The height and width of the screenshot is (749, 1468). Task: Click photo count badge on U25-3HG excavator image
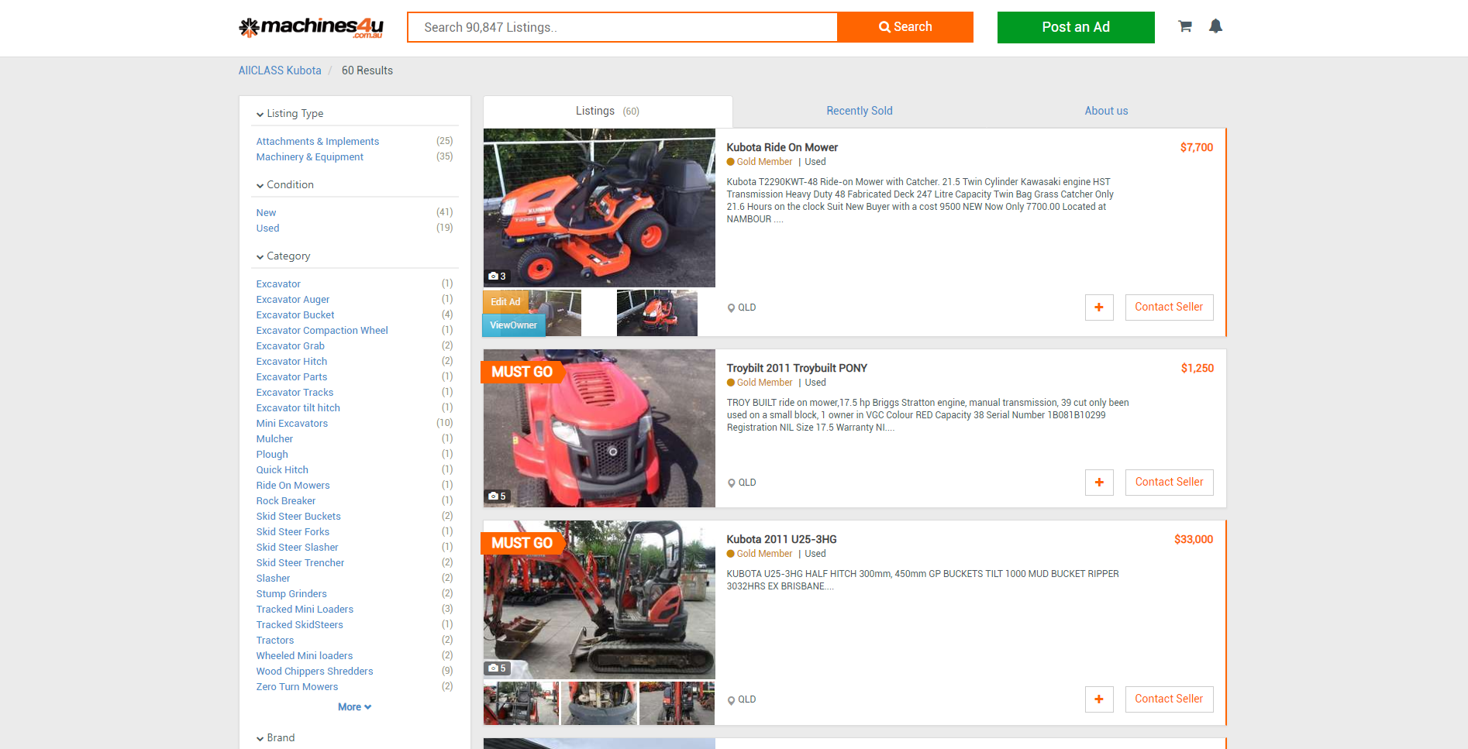497,668
